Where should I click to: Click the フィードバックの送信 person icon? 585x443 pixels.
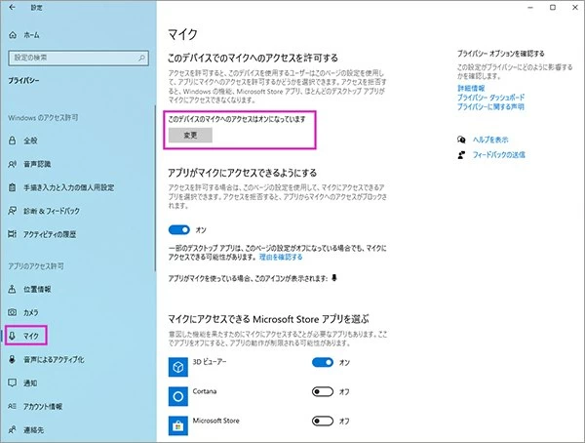(461, 154)
